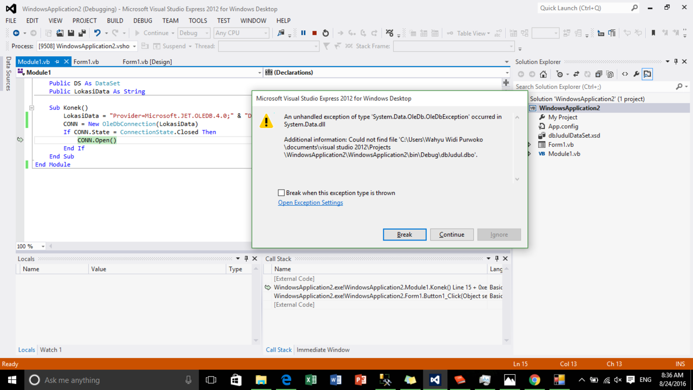Click the bookmark icon in top toolbar

[x=653, y=33]
